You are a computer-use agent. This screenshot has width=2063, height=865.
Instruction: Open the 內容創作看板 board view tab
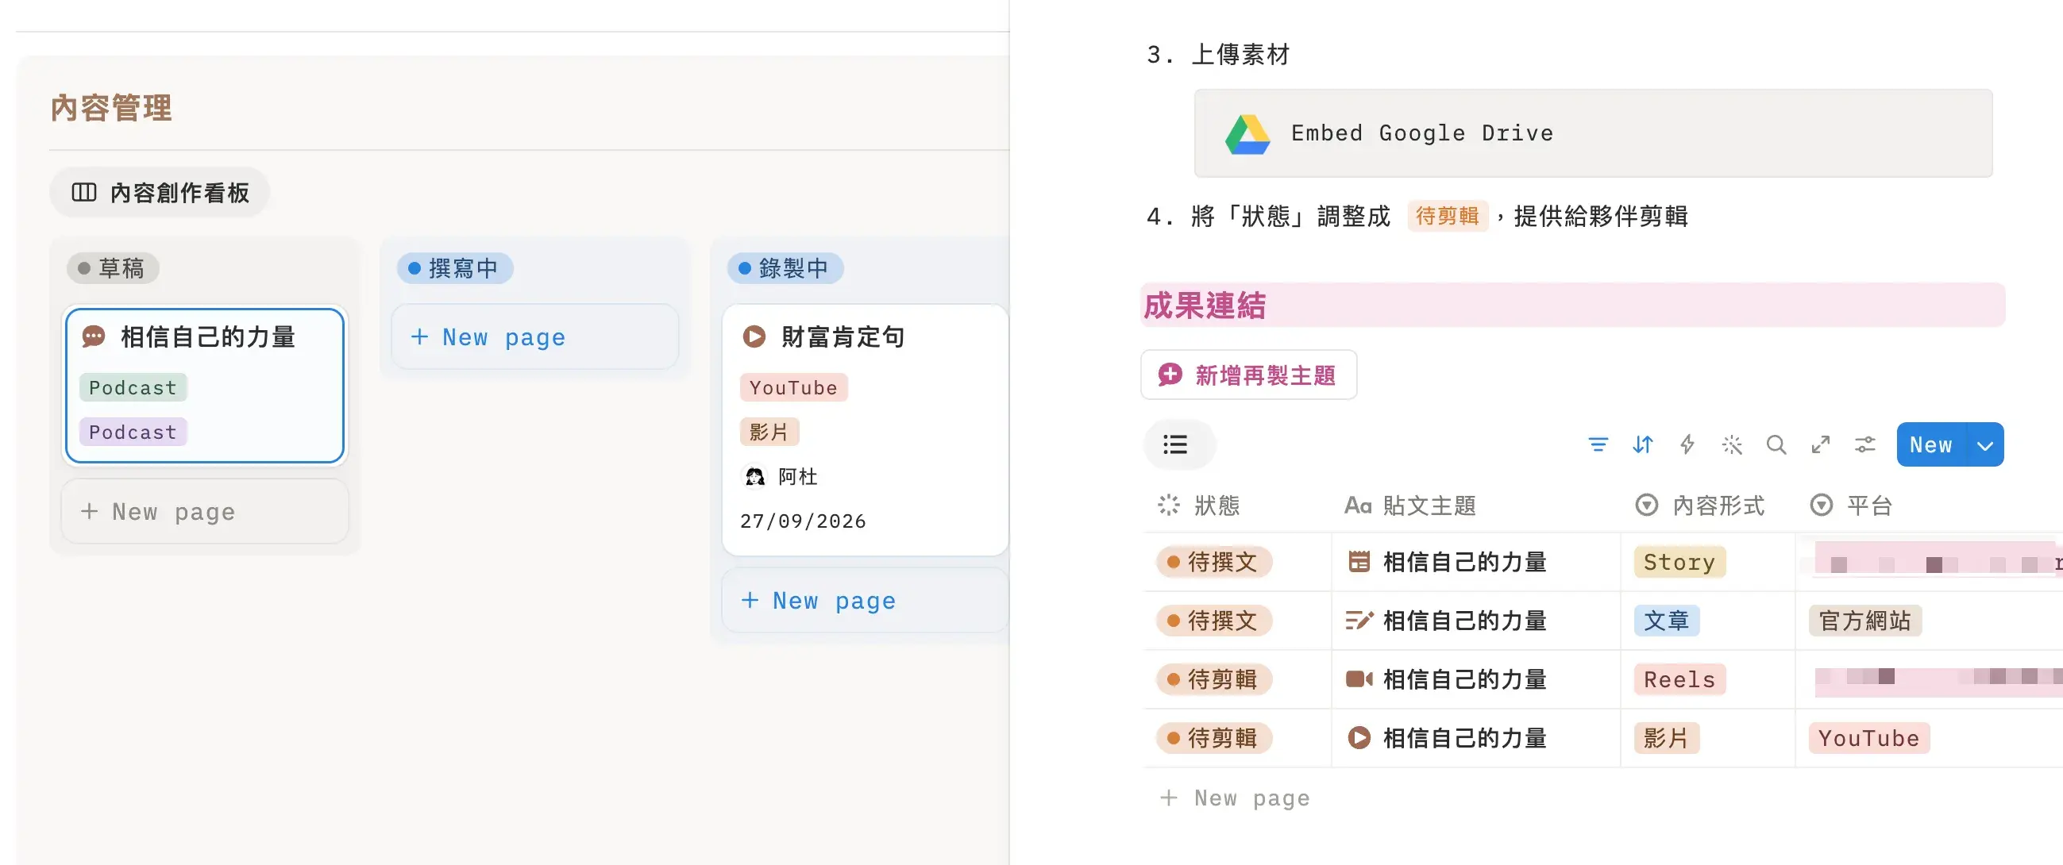(160, 192)
